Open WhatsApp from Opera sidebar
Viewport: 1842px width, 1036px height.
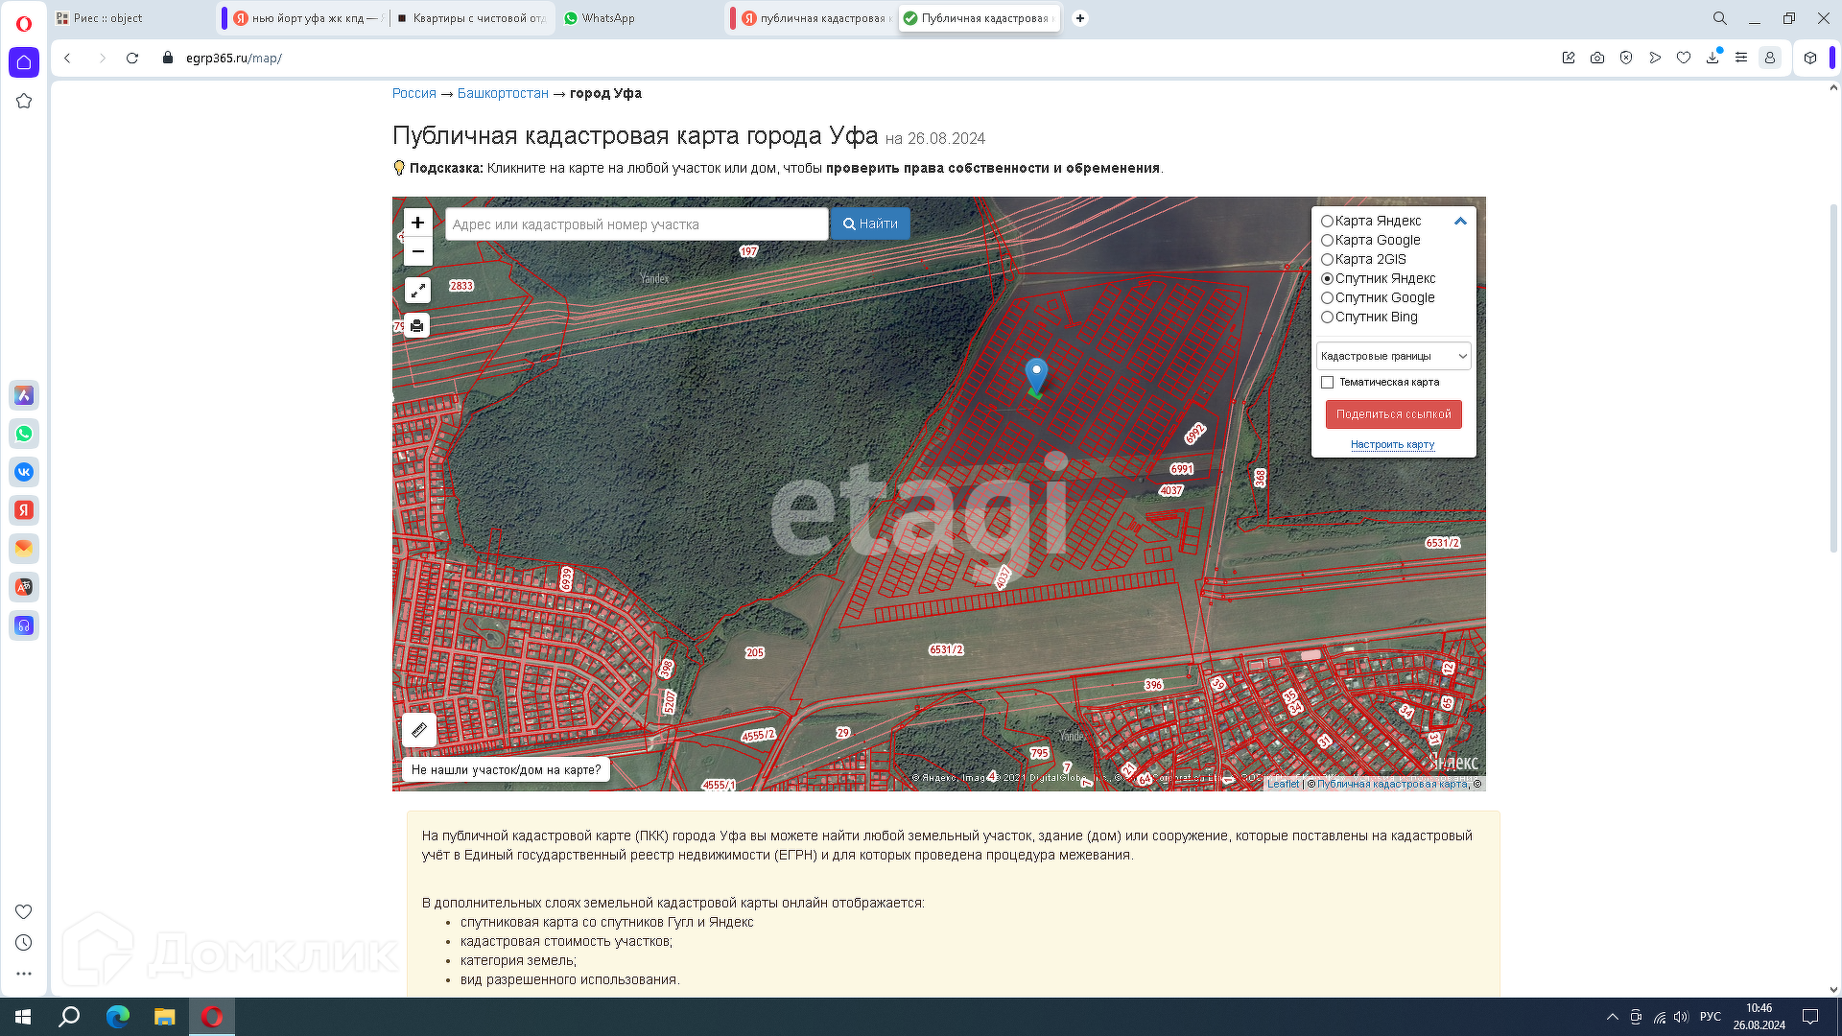click(24, 434)
